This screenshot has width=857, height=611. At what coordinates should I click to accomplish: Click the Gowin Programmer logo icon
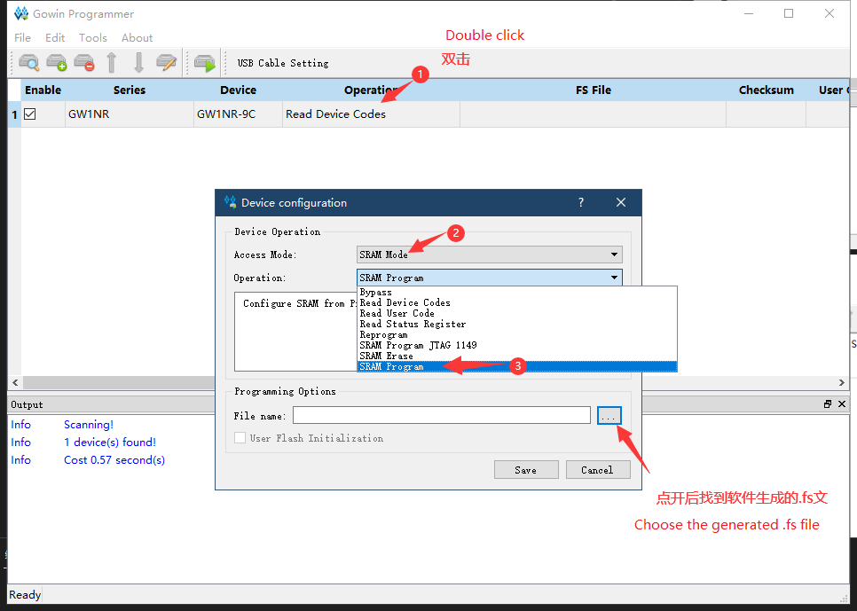pos(21,13)
